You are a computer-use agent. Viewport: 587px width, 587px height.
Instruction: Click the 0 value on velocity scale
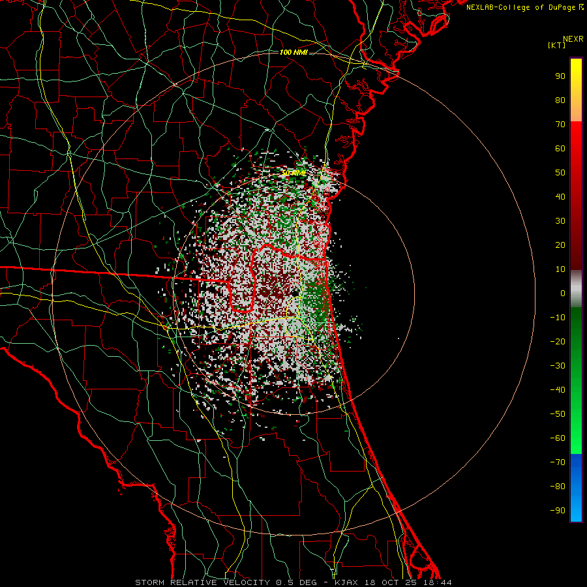click(x=563, y=293)
